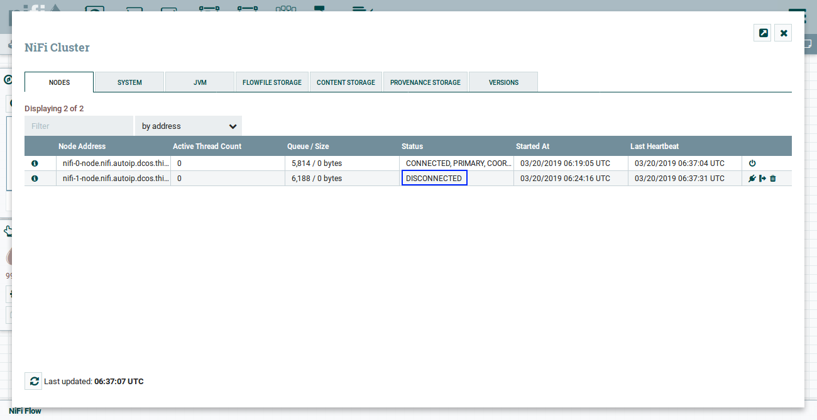
Task: View details for nifi-1-node info icon
Action: 35,179
